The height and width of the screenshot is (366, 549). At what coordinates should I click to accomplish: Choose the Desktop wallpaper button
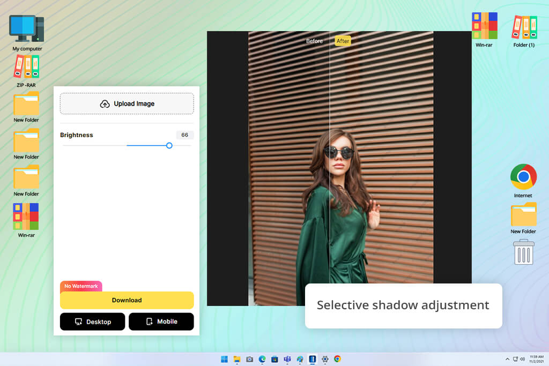pyautogui.click(x=92, y=322)
